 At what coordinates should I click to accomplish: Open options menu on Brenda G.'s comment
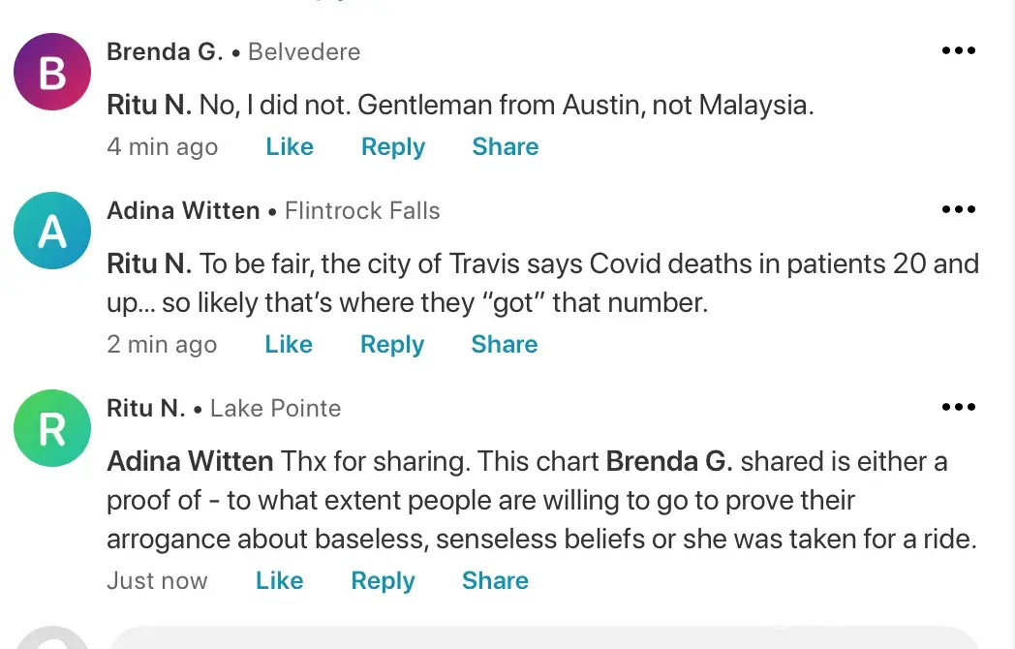[x=958, y=51]
